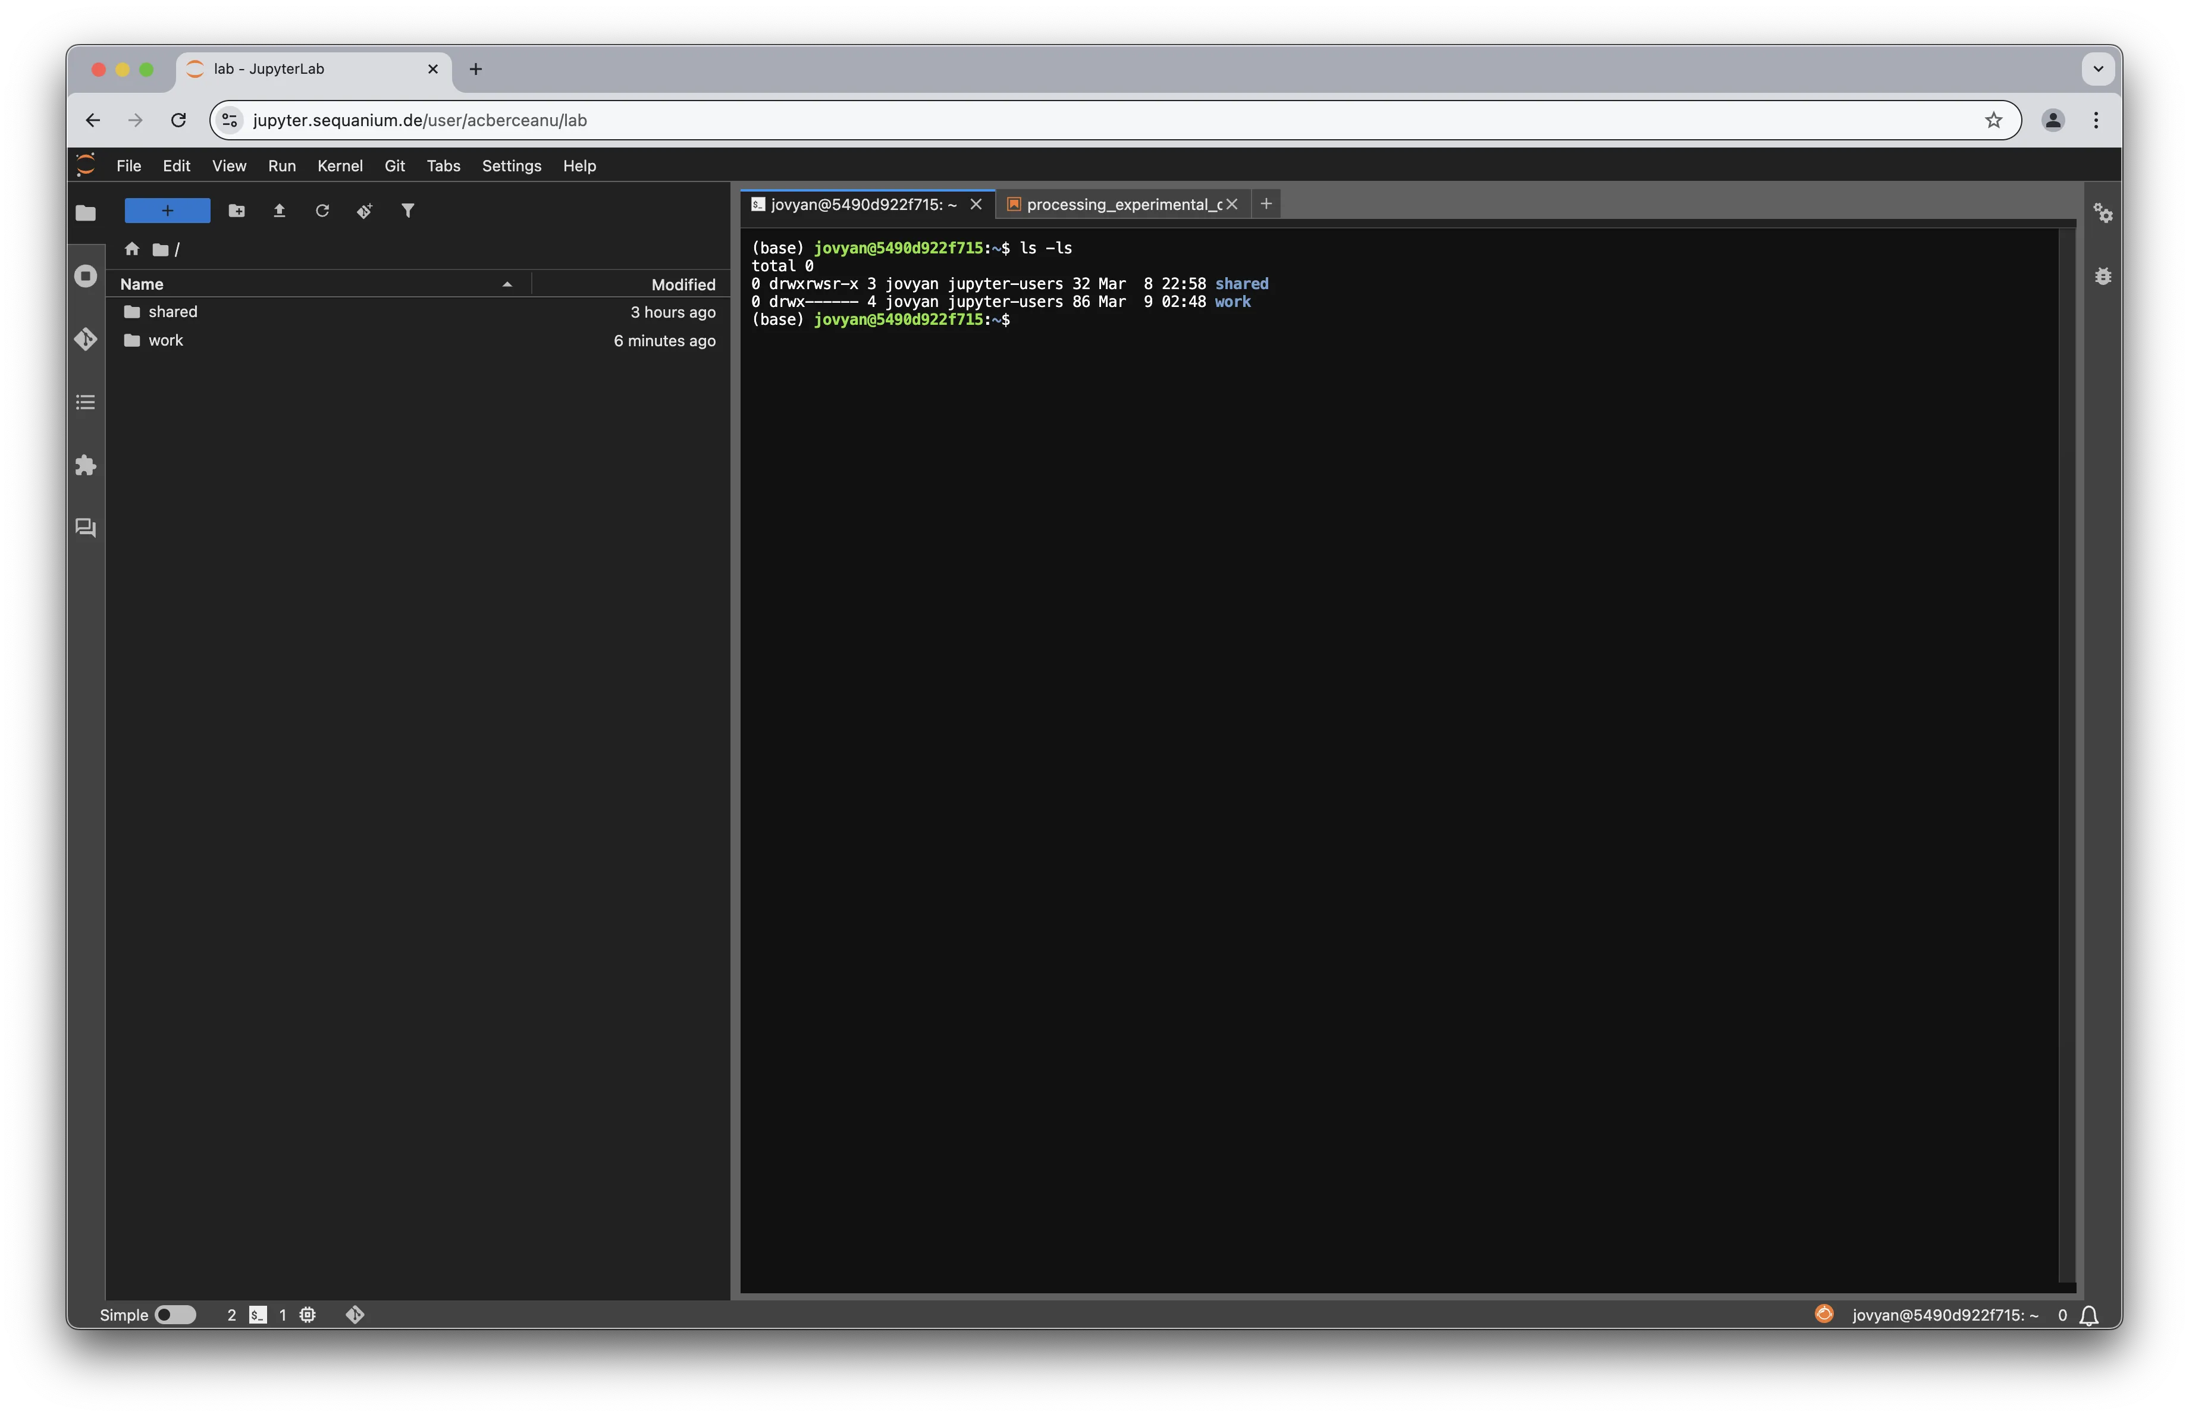Expand the browser tab search chevron
This screenshot has width=2189, height=1417.
[x=2098, y=69]
